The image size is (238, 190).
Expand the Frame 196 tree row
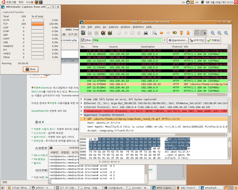[82, 99]
